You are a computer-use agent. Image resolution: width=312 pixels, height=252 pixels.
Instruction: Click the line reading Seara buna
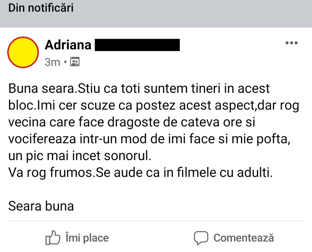click(x=41, y=206)
